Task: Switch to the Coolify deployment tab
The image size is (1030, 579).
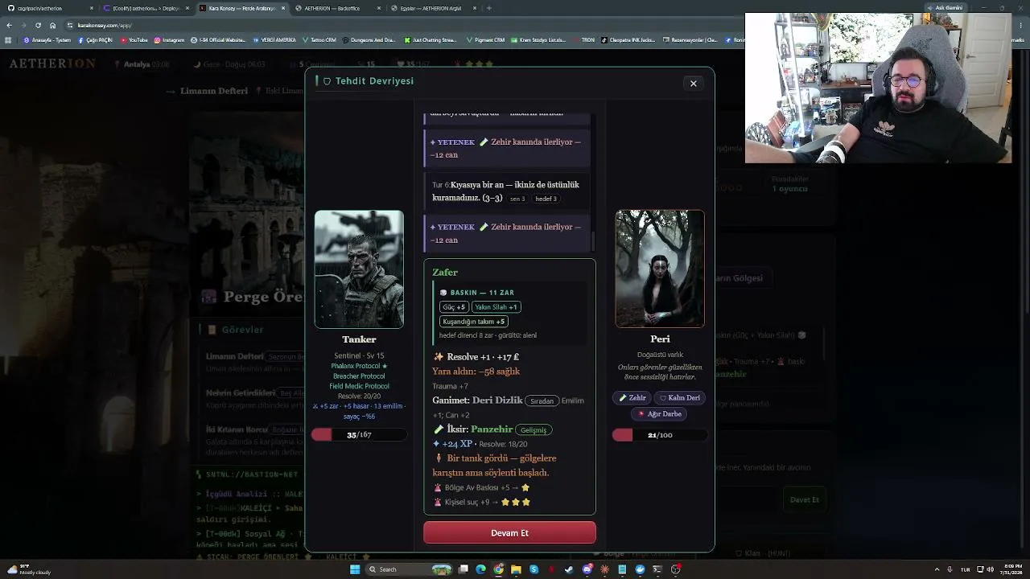Action: (x=146, y=8)
